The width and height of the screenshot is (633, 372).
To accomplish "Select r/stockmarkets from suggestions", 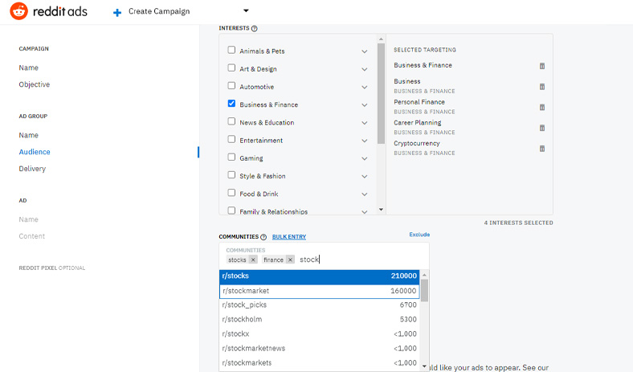I will (320, 363).
